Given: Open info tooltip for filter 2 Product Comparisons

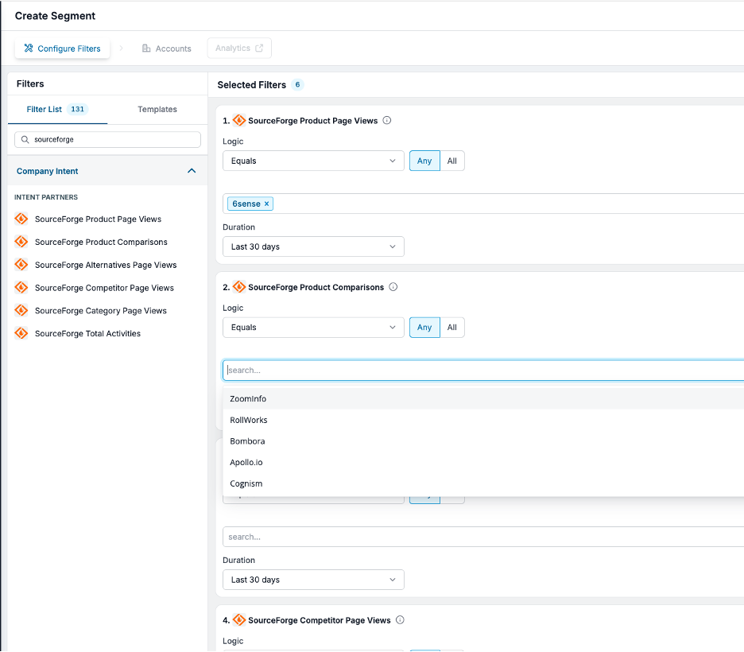Looking at the screenshot, I should tap(393, 287).
